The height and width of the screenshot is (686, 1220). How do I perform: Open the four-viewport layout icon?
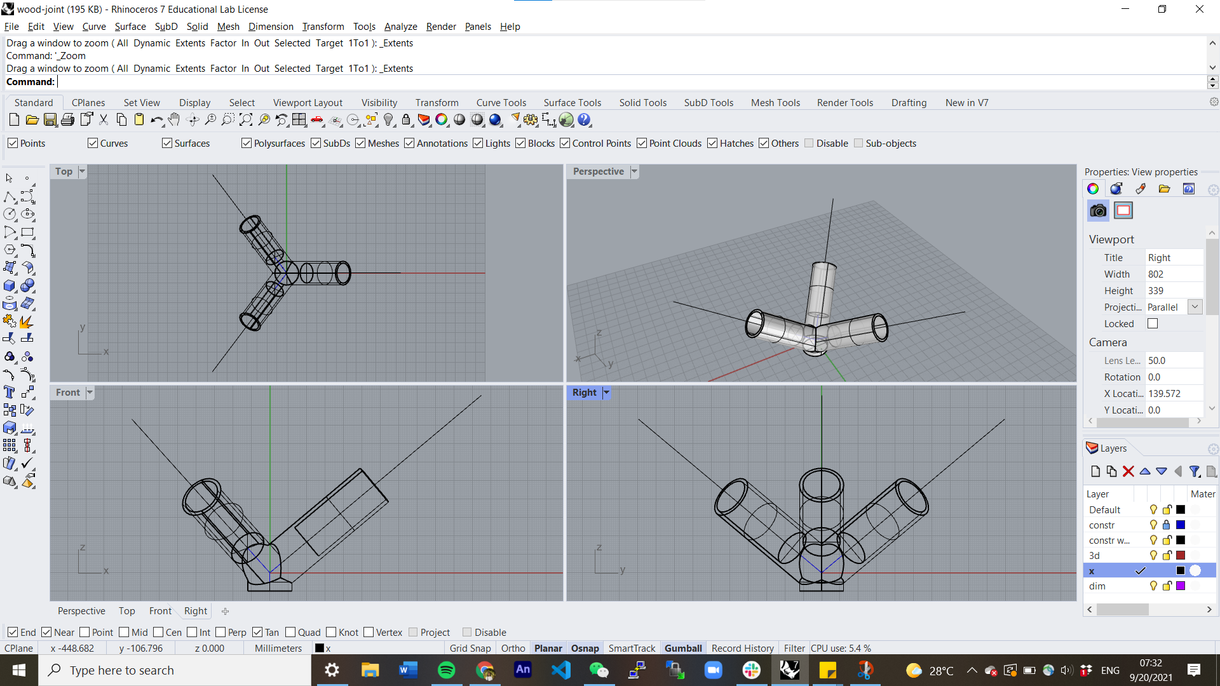point(299,120)
